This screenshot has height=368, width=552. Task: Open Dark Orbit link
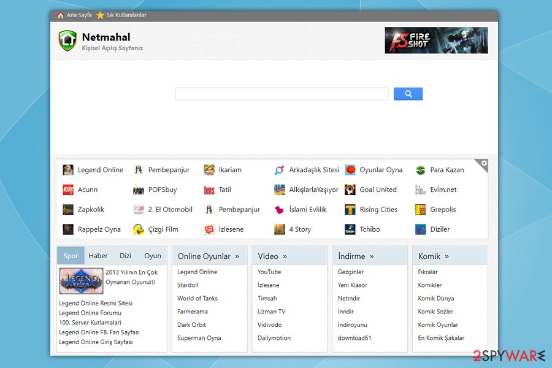191,324
